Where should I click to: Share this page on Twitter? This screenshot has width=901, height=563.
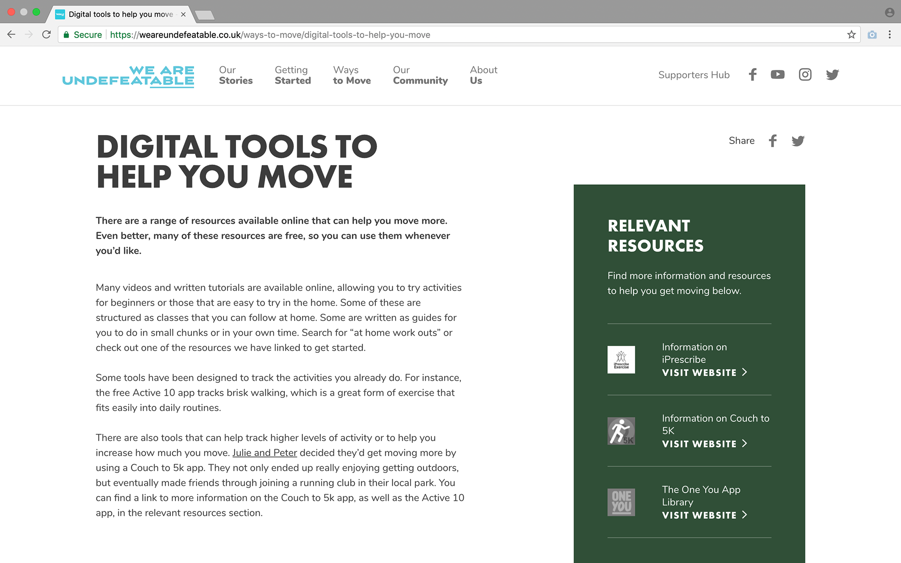click(798, 141)
